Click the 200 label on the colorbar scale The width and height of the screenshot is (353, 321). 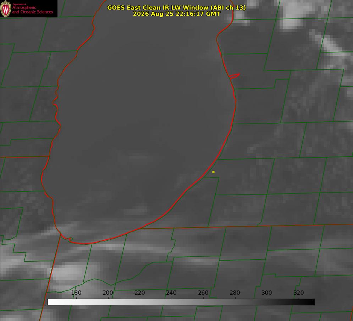[108, 293]
